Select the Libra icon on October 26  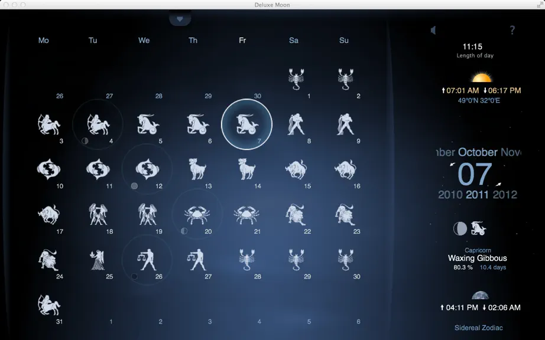(147, 260)
